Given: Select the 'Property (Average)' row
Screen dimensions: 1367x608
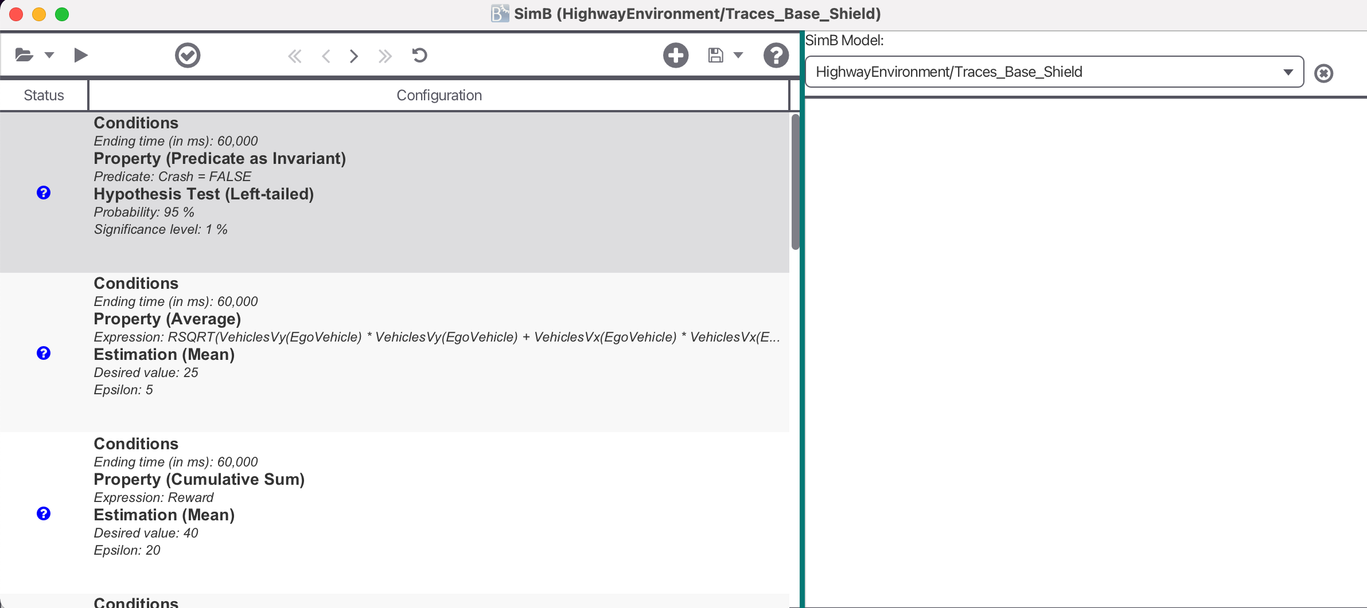Looking at the screenshot, I should [168, 319].
